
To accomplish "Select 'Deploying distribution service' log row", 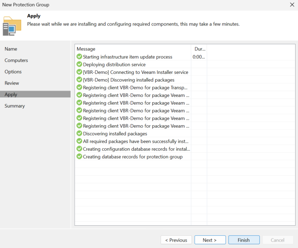I will click(x=114, y=65).
